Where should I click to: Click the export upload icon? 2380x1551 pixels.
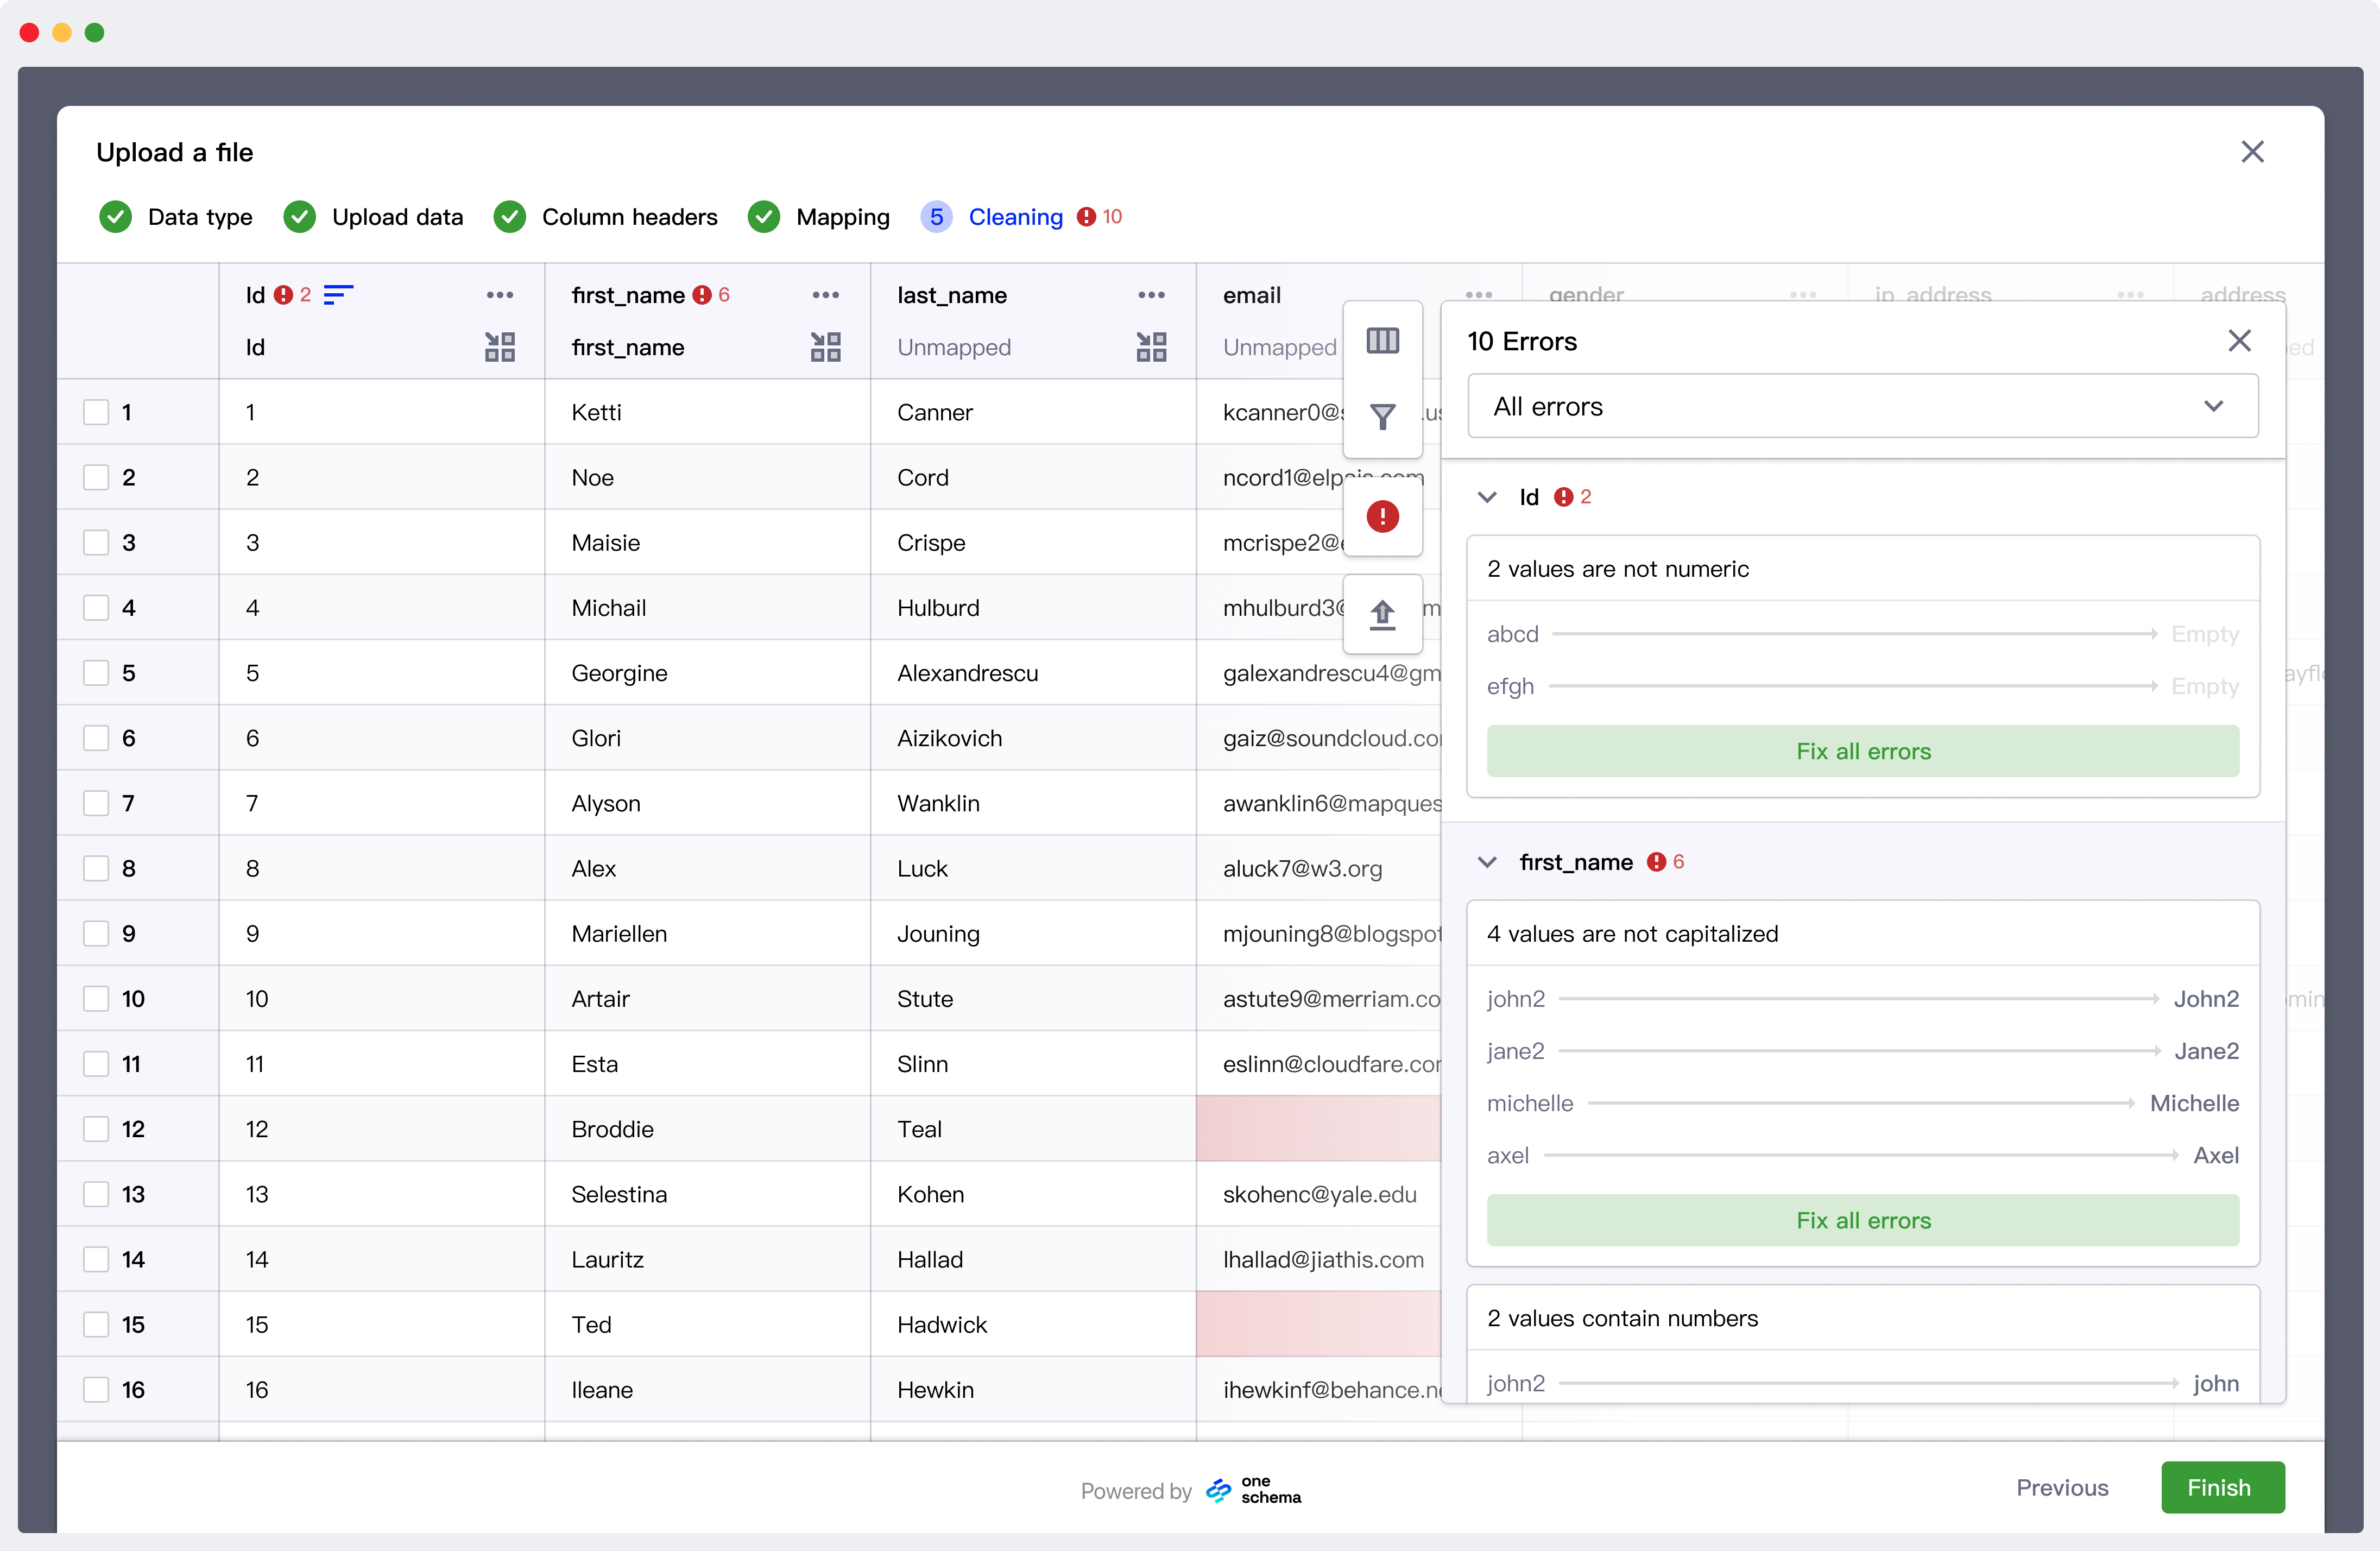point(1383,614)
